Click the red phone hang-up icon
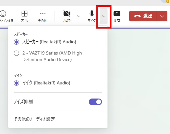170x134 pixels. pos(137,16)
